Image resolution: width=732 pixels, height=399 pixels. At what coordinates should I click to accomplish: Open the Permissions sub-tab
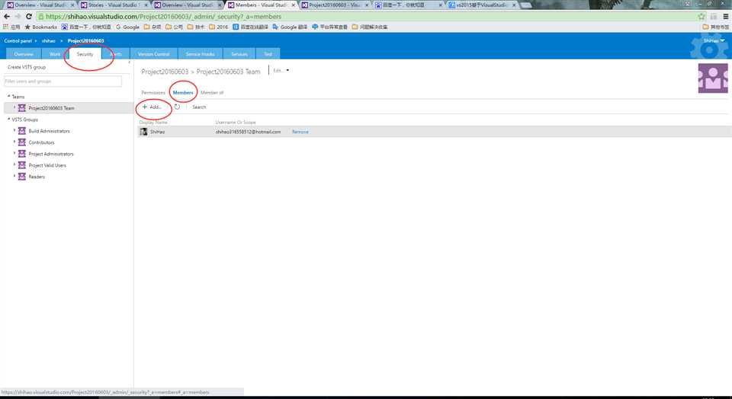click(153, 93)
